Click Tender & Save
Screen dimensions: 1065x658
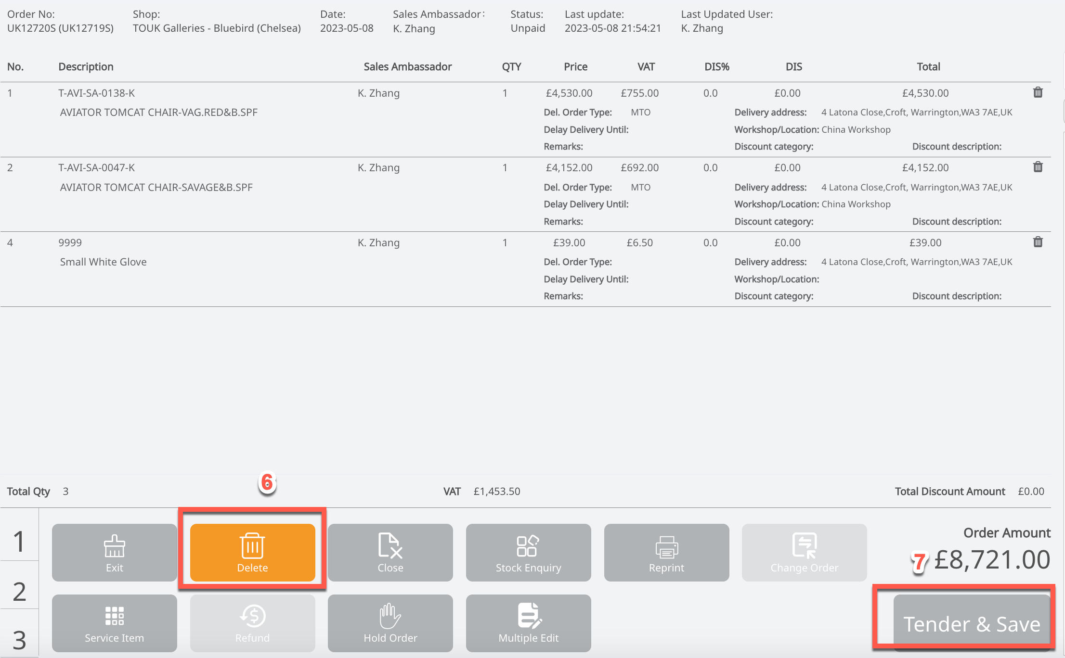tap(971, 623)
